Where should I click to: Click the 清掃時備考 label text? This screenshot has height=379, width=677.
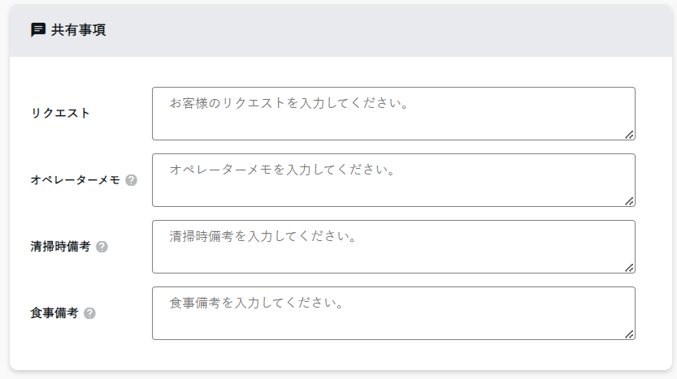pyautogui.click(x=60, y=247)
